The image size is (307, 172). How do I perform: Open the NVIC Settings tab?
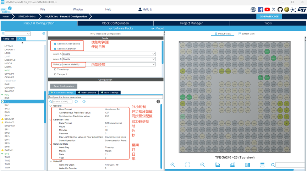tap(110, 92)
